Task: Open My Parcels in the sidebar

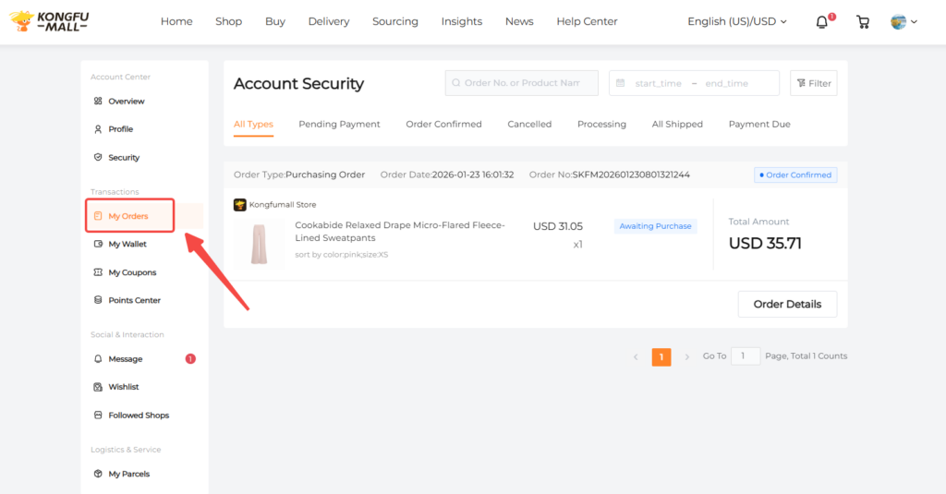Action: 128,474
